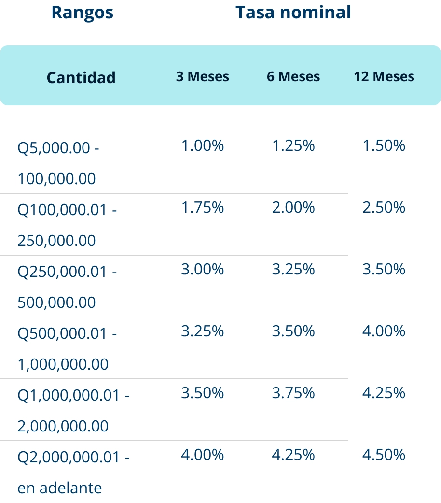Click the 1.75% three-month rate

(x=202, y=208)
